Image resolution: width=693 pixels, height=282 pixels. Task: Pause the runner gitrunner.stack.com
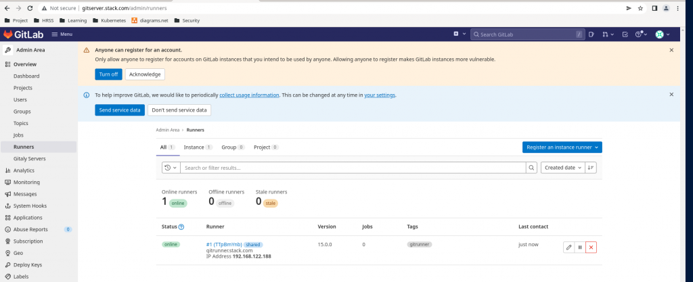[x=580, y=248]
